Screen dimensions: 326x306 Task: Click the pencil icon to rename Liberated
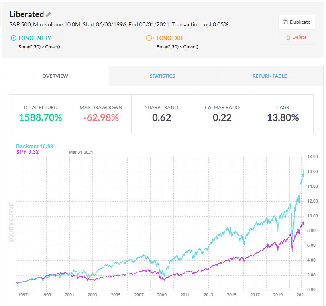tap(47, 14)
